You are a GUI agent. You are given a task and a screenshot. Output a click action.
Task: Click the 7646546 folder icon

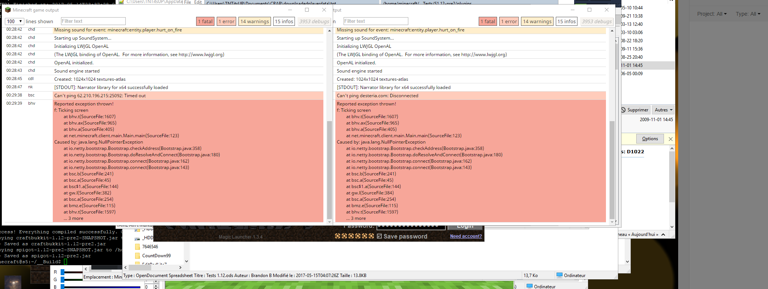(x=137, y=247)
